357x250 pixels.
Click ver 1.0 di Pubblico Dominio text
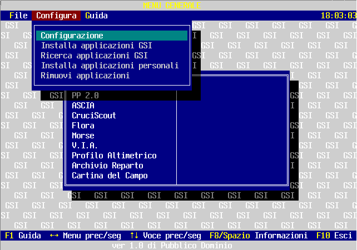[x=172, y=246]
